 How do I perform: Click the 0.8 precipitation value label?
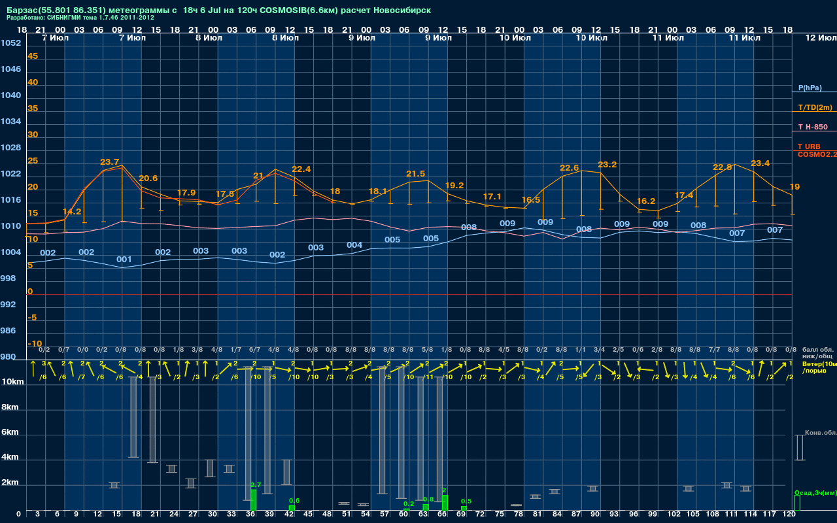coord(428,499)
